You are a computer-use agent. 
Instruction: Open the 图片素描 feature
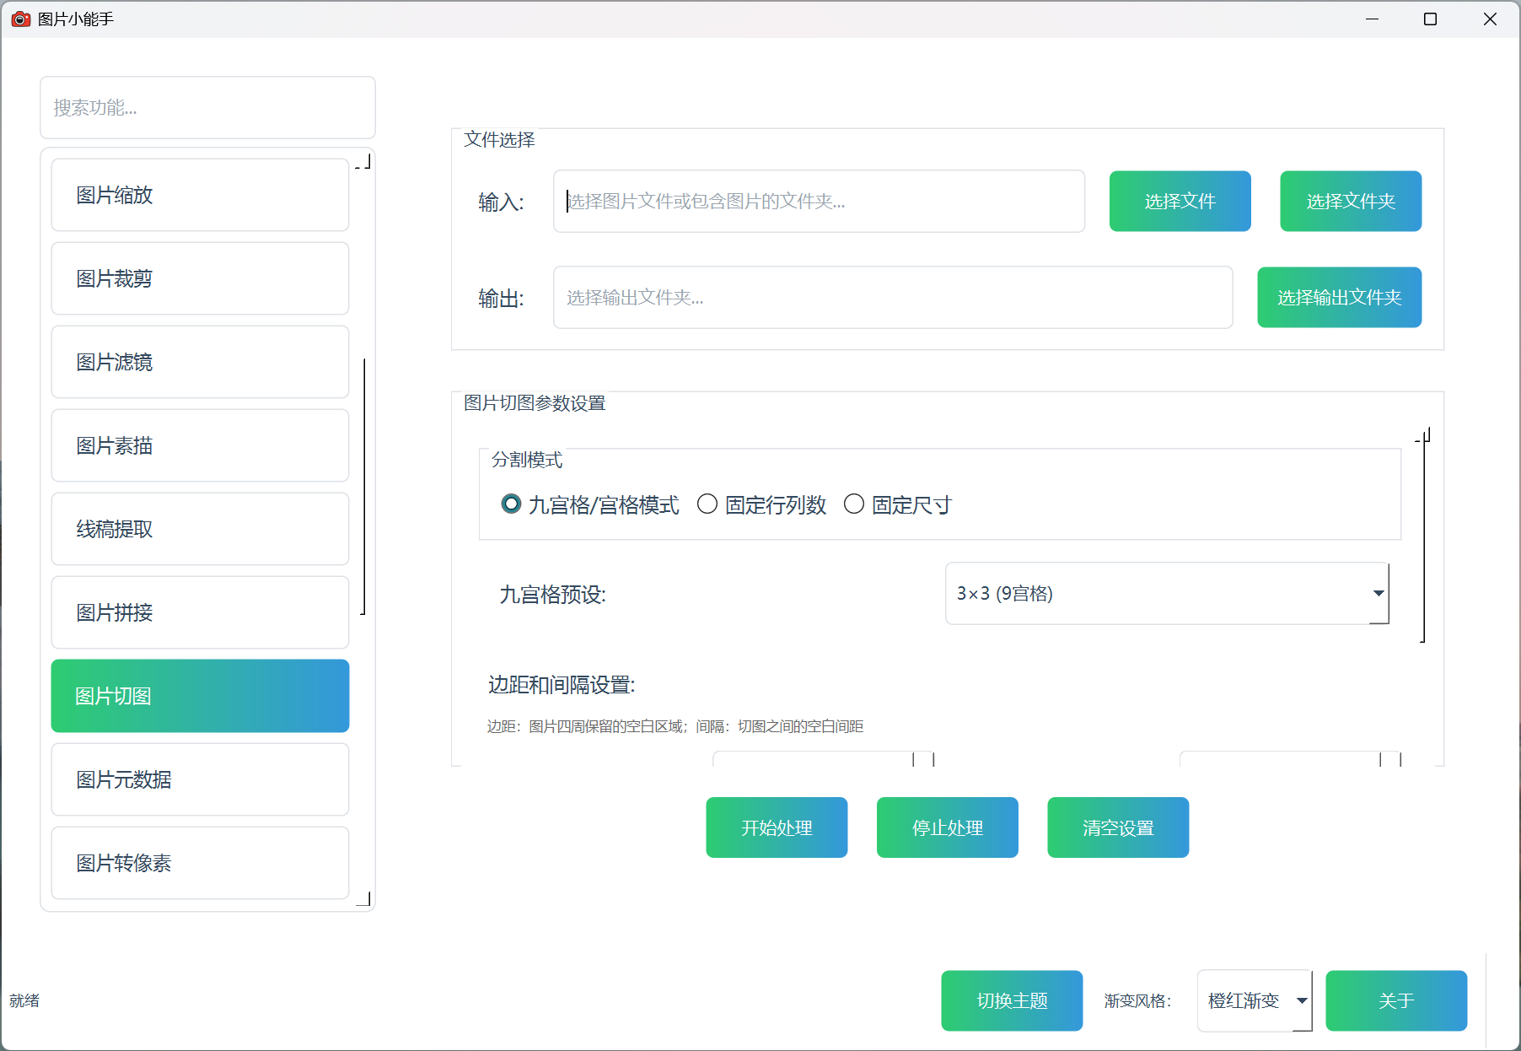coord(199,445)
